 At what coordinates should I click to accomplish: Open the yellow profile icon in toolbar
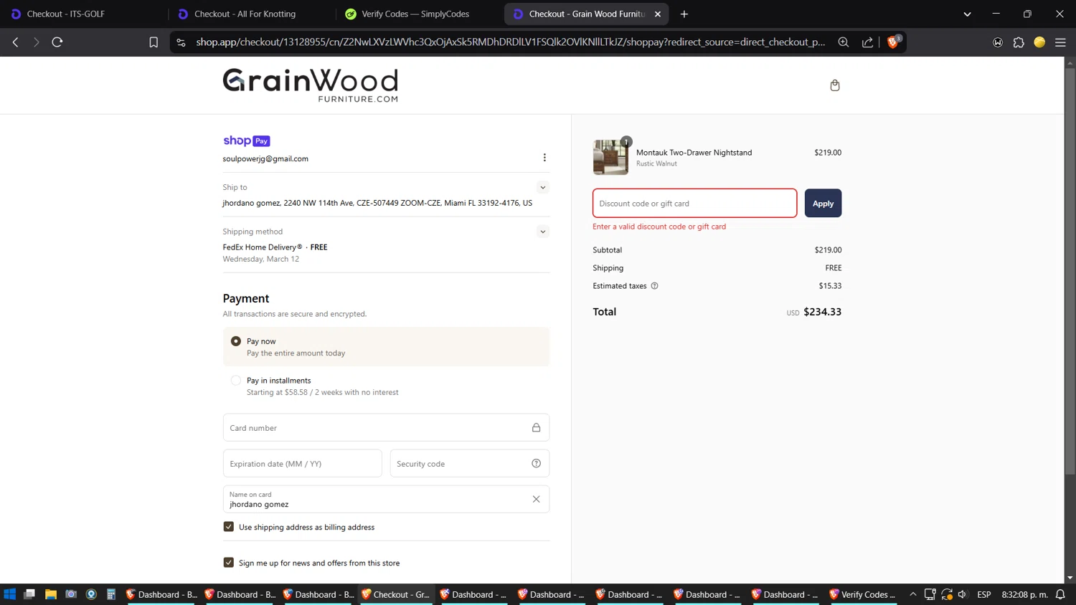tap(1039, 42)
